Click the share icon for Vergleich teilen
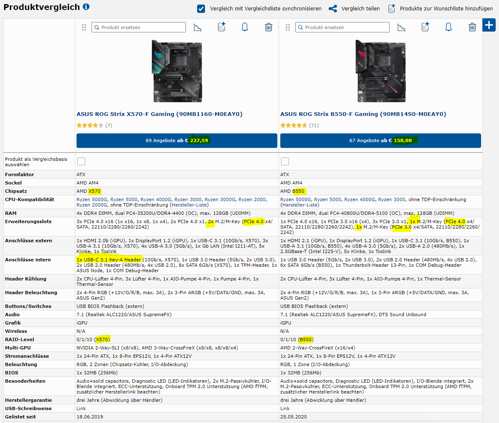 333,8
